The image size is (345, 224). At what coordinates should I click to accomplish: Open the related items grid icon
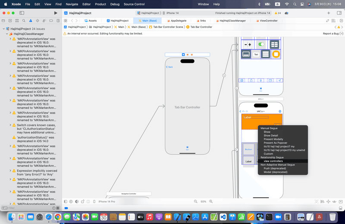[x=66, y=21]
